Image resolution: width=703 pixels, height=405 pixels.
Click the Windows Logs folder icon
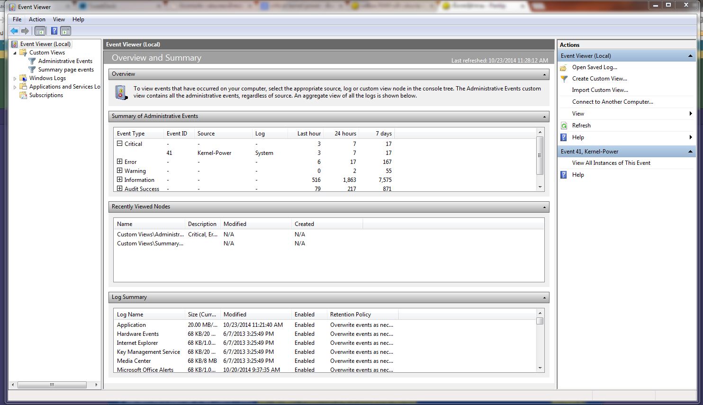tap(23, 78)
